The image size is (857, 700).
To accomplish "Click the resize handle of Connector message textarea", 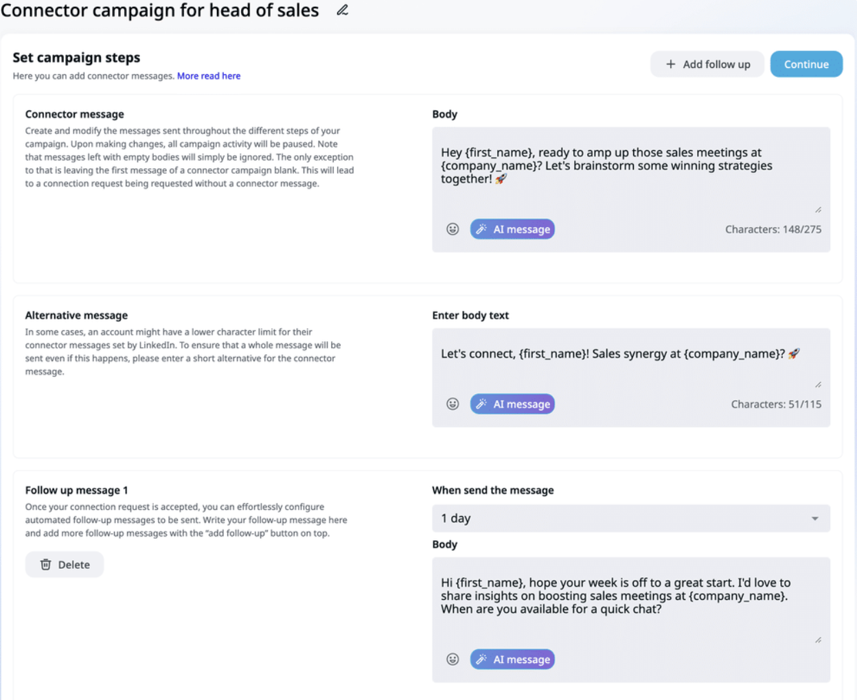I will (818, 209).
